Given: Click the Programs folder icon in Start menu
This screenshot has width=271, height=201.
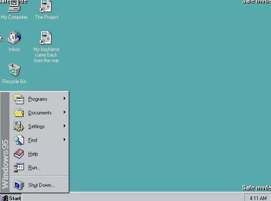Looking at the screenshot, I should click(x=19, y=99).
